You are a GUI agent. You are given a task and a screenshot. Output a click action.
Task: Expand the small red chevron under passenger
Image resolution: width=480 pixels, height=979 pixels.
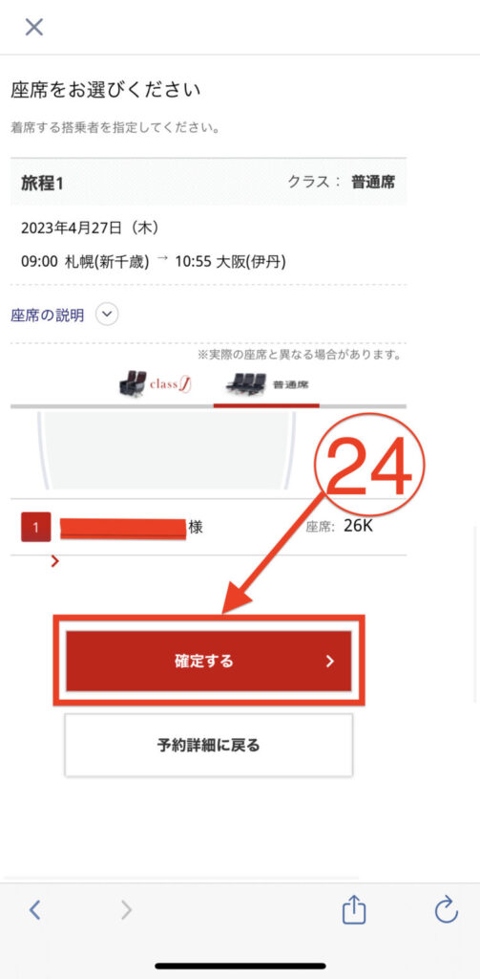pyautogui.click(x=54, y=561)
